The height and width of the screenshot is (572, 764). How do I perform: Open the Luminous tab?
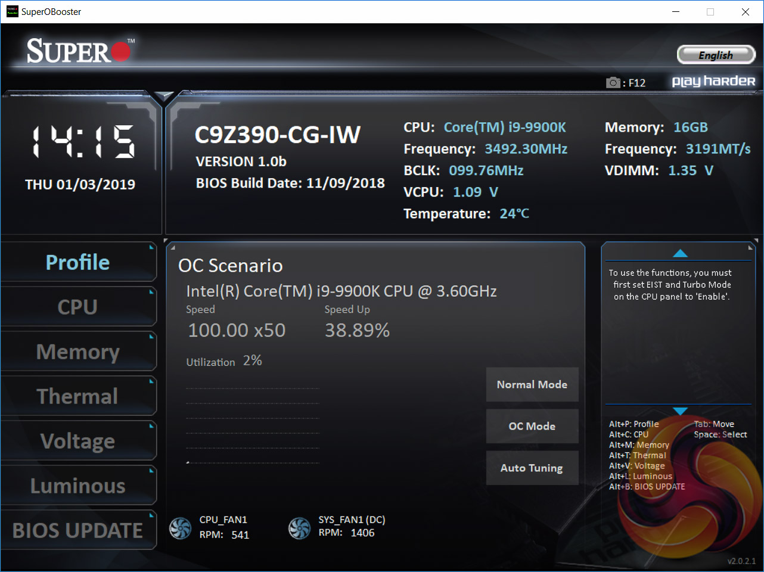[x=78, y=486]
